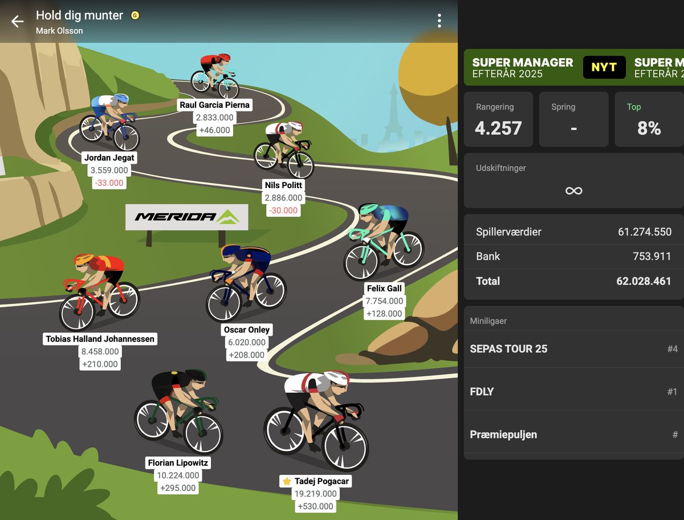Click the manager name Mark Olsson
The image size is (684, 520).
click(x=59, y=31)
